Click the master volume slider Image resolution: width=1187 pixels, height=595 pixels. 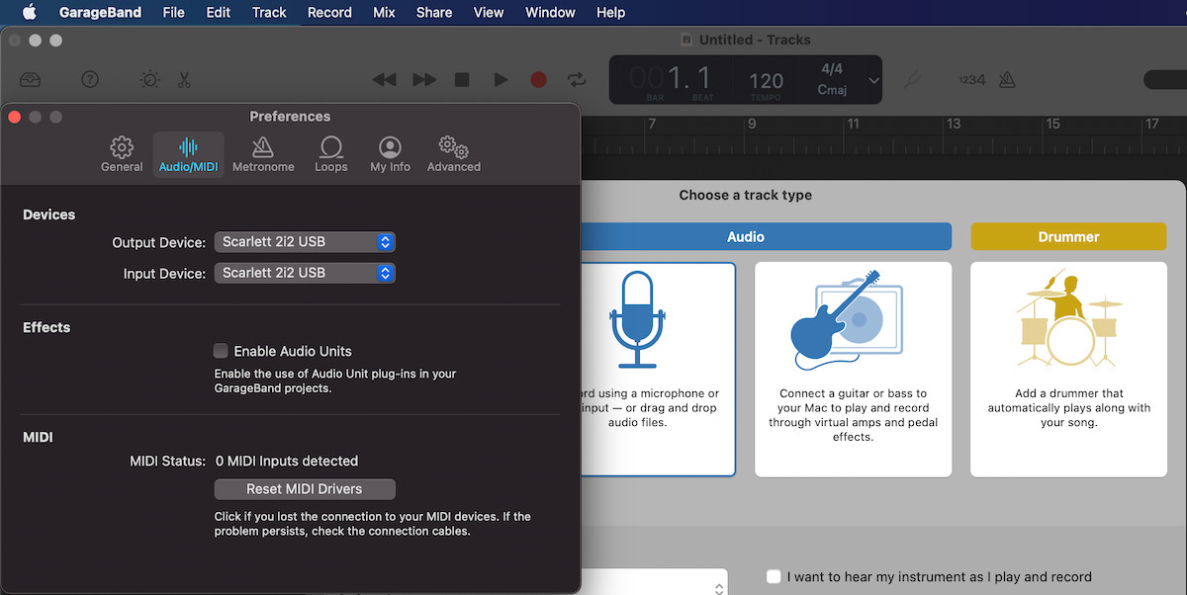(1165, 80)
